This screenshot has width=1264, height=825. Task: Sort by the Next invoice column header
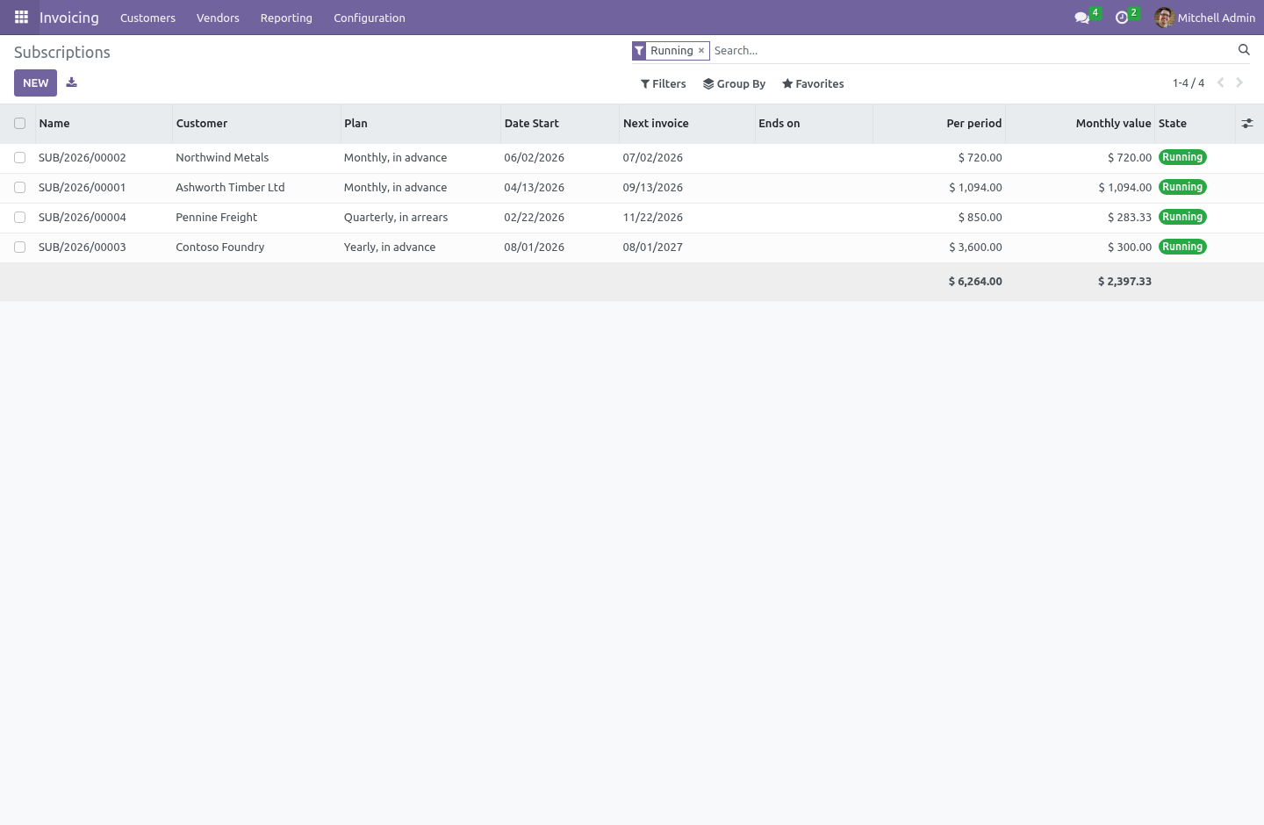pos(687,124)
